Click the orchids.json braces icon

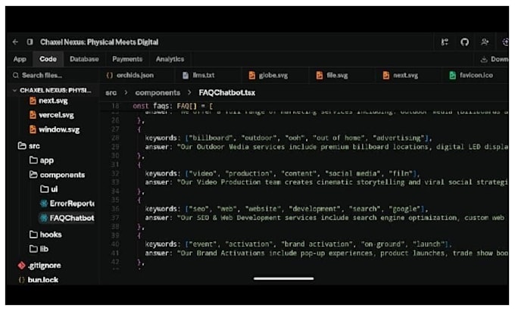click(x=109, y=76)
